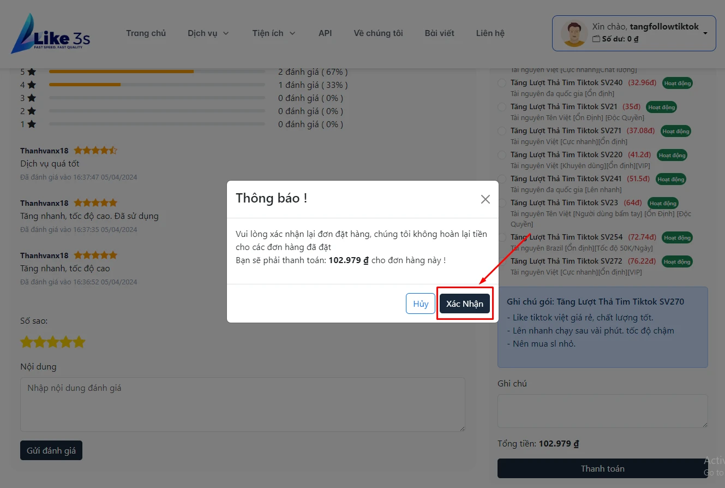
Task: Click the 1 đánh giá ( 33% ) text
Action: (x=313, y=85)
